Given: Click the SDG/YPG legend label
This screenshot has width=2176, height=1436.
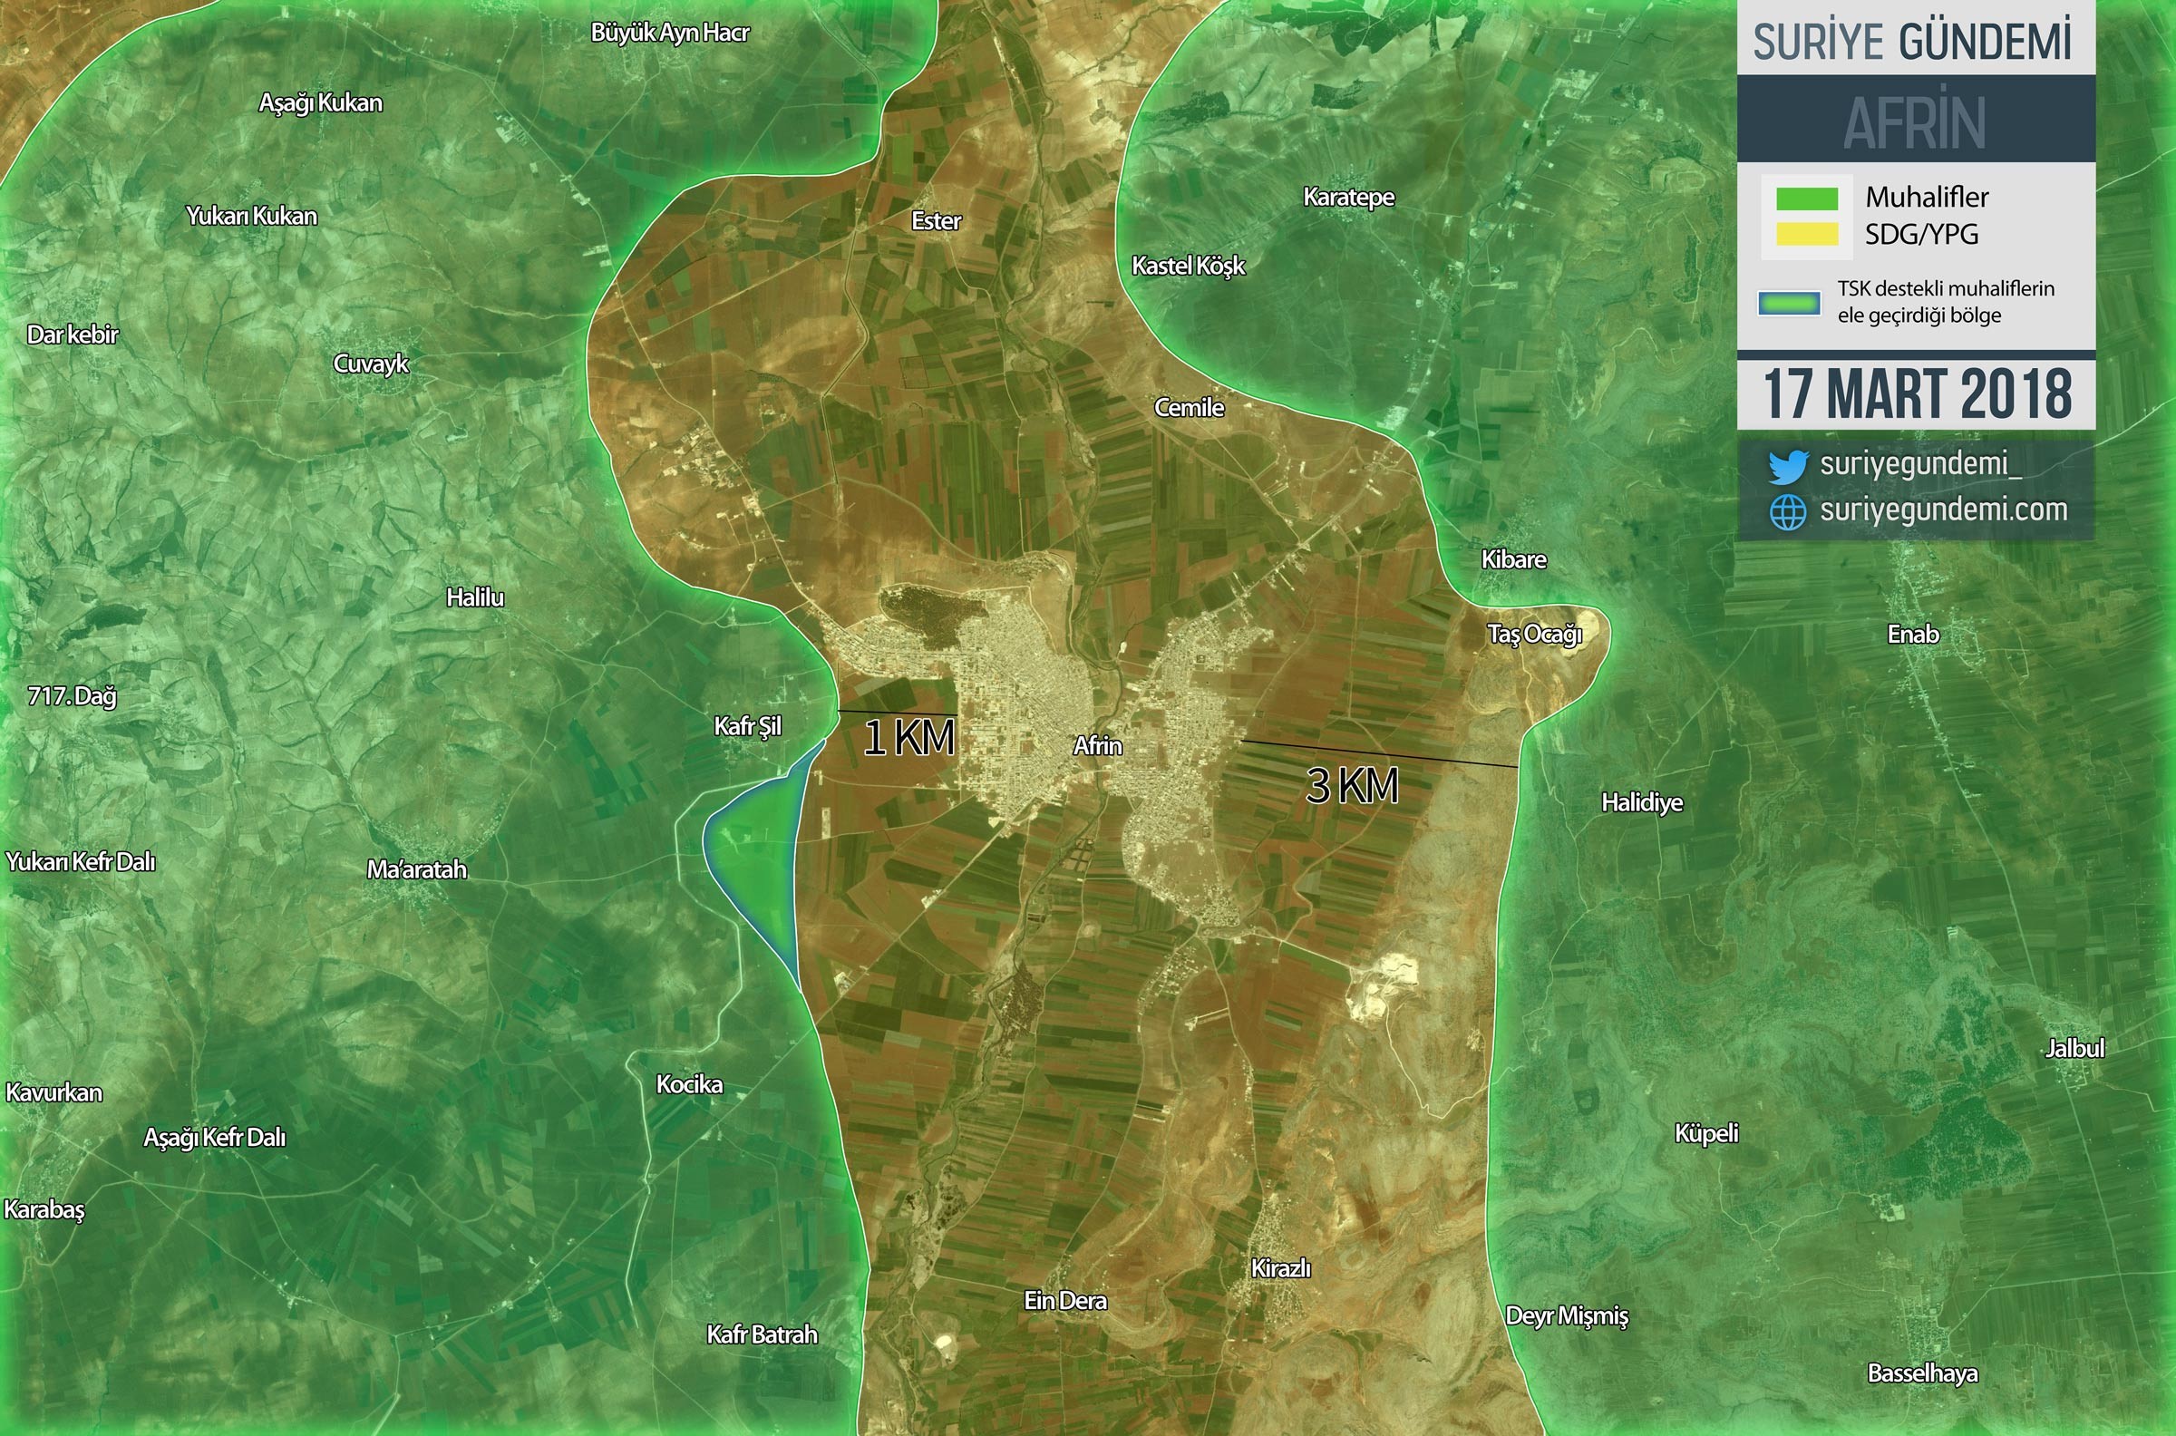Looking at the screenshot, I should [1921, 235].
